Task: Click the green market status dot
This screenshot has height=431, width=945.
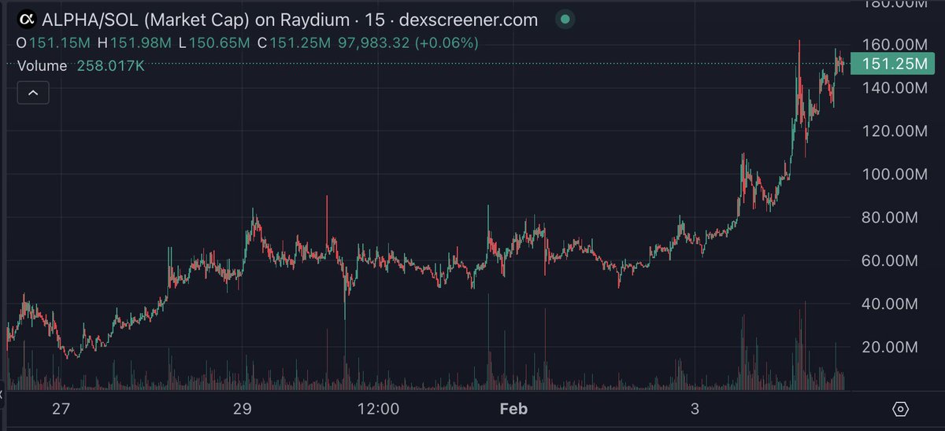Action: (564, 20)
